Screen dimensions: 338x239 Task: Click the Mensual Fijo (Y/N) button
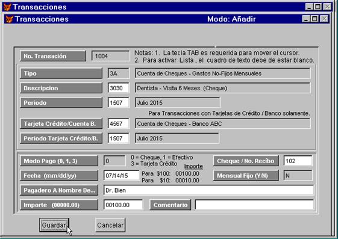(246, 176)
